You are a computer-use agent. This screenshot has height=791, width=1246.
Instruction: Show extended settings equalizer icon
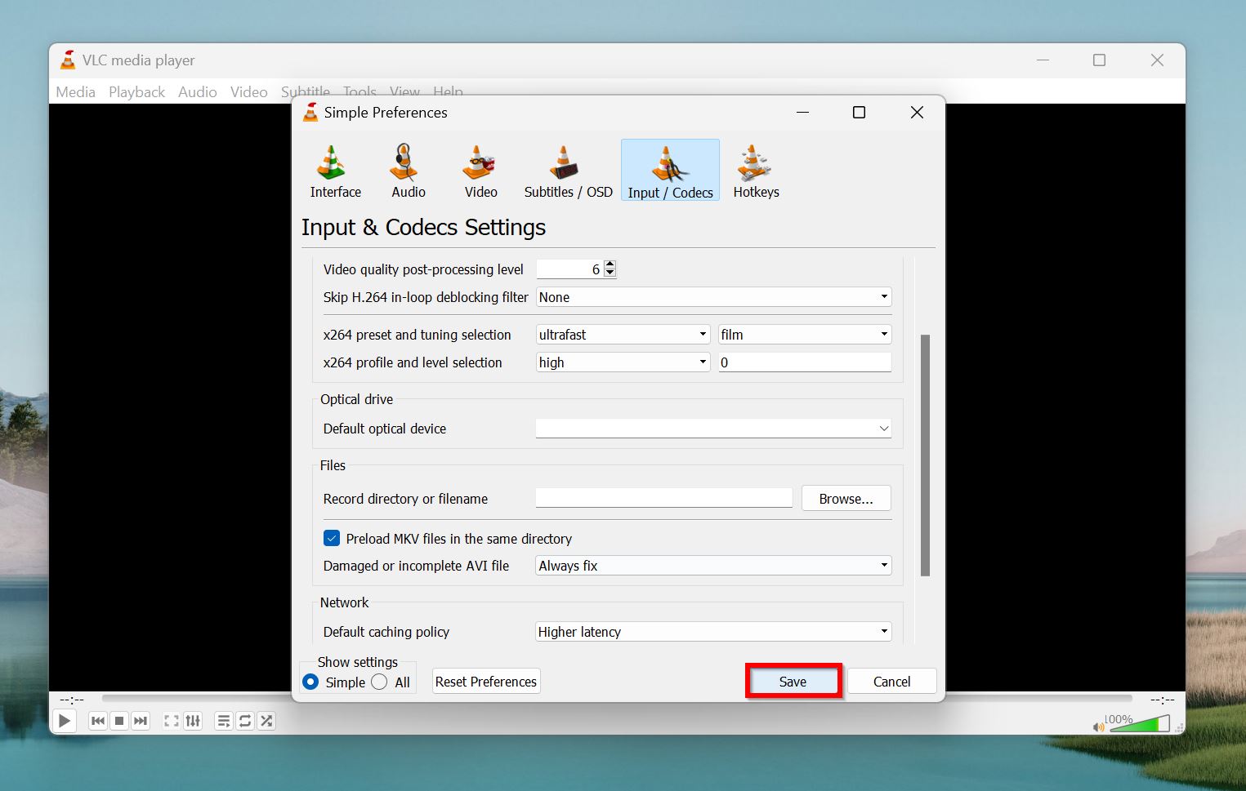(x=193, y=721)
